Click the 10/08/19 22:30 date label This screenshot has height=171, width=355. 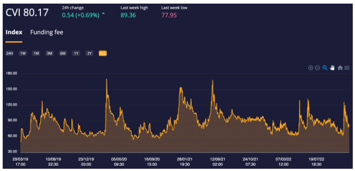[53, 162]
